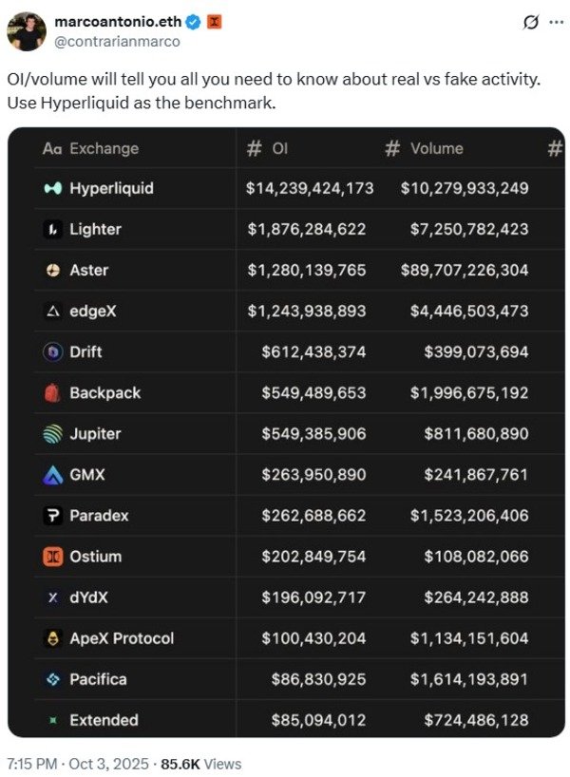Click the Grok icon on the tweet
570x777 pixels.
click(x=532, y=21)
